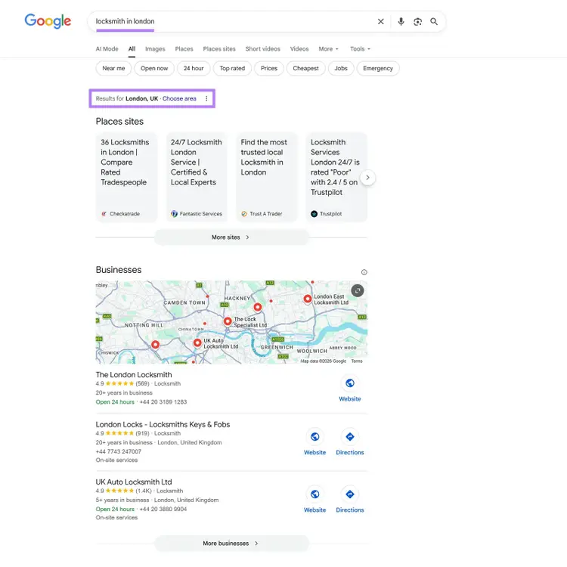
Task: Expand More sites
Action: tap(231, 237)
